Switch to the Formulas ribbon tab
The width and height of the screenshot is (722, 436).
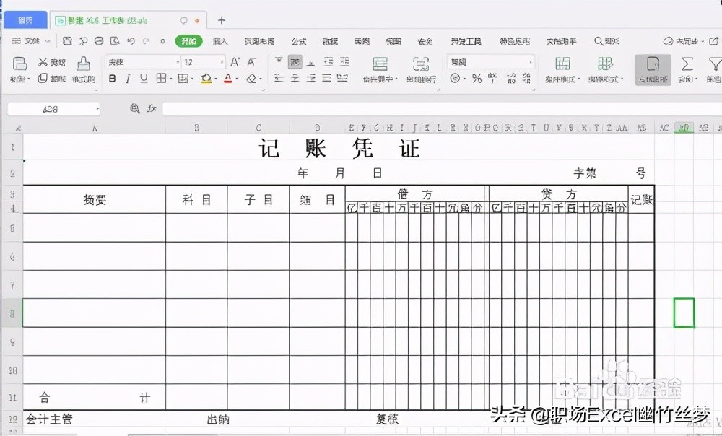pos(298,41)
